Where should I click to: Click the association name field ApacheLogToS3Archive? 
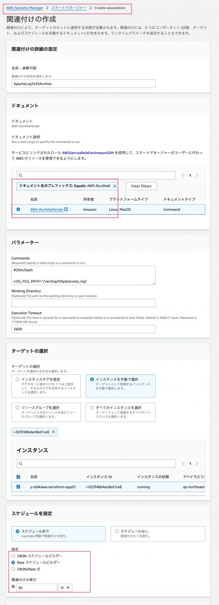(x=83, y=83)
